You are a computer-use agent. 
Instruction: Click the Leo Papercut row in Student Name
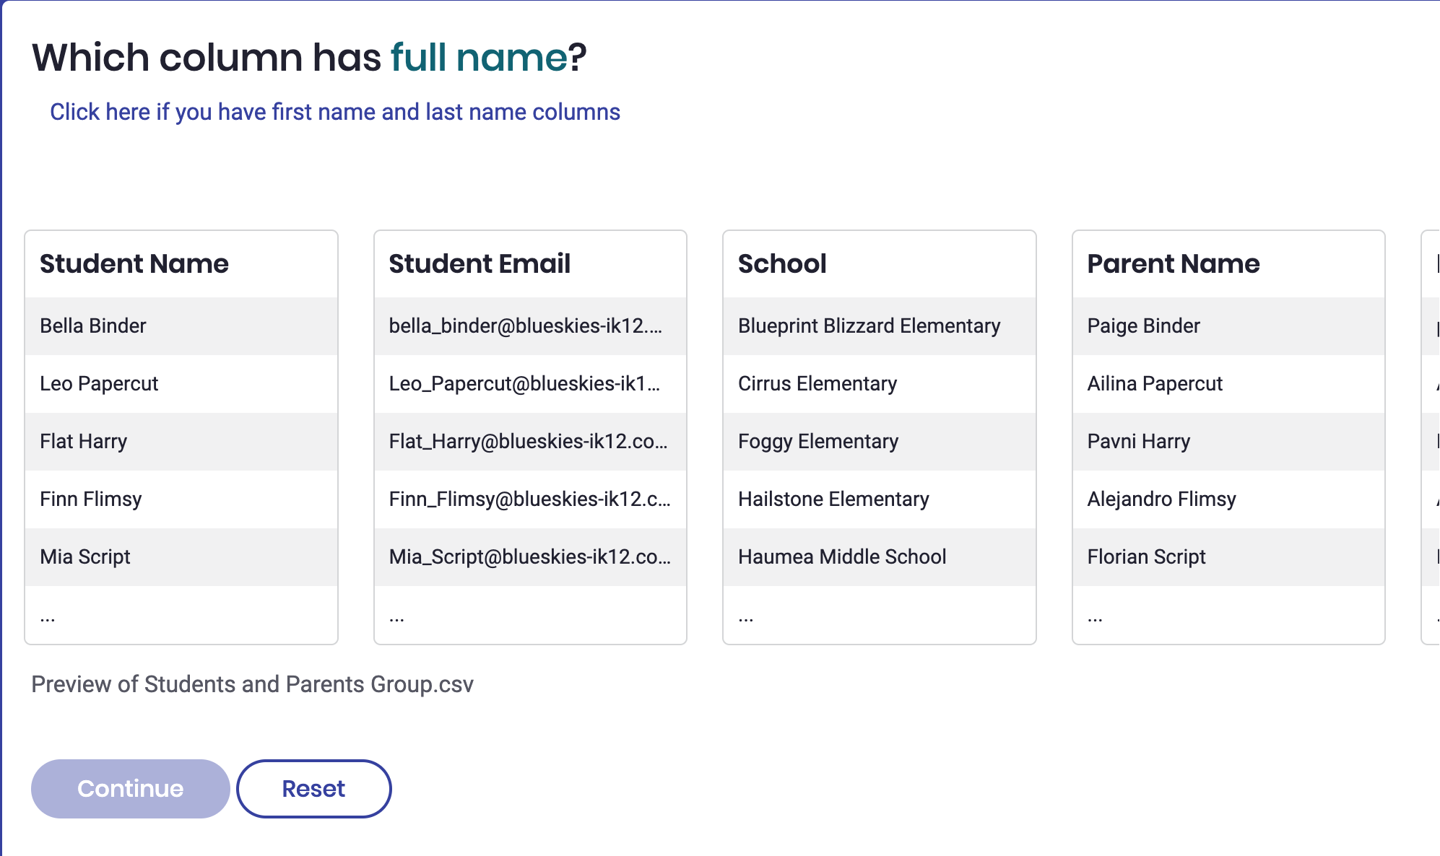[181, 383]
